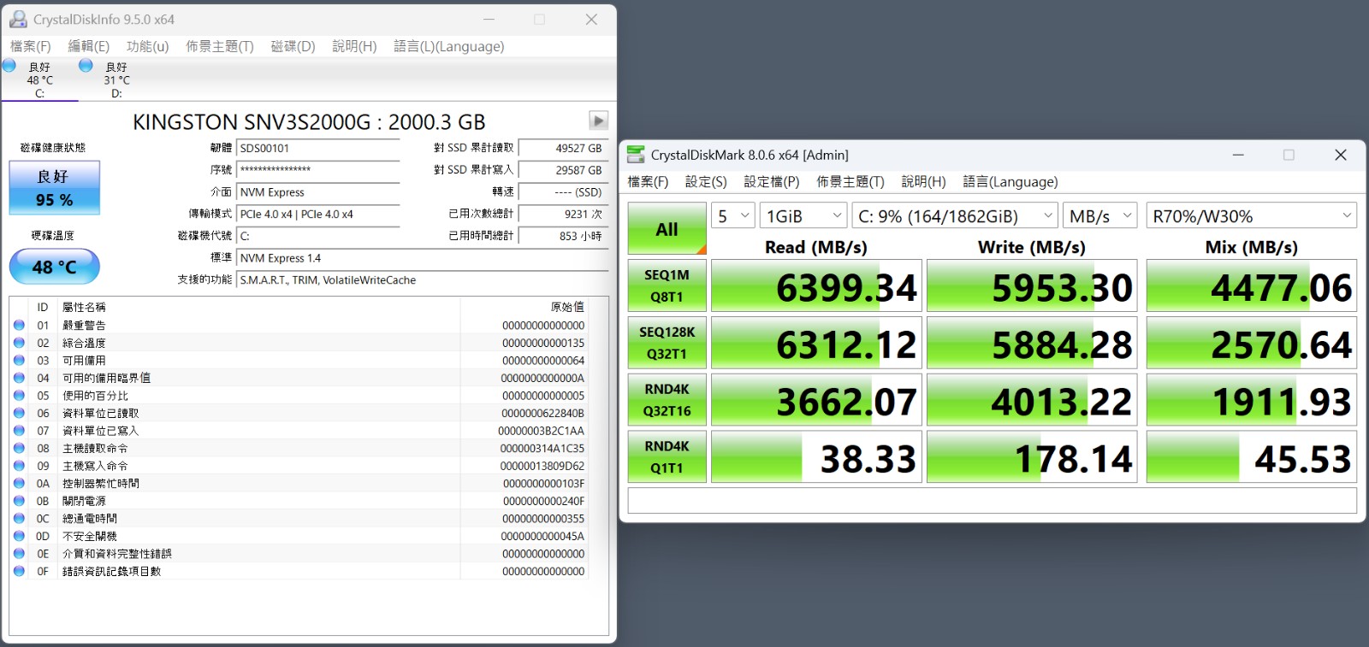Start the SEQ1M Q8T1 test
The height and width of the screenshot is (647, 1369).
click(x=667, y=285)
